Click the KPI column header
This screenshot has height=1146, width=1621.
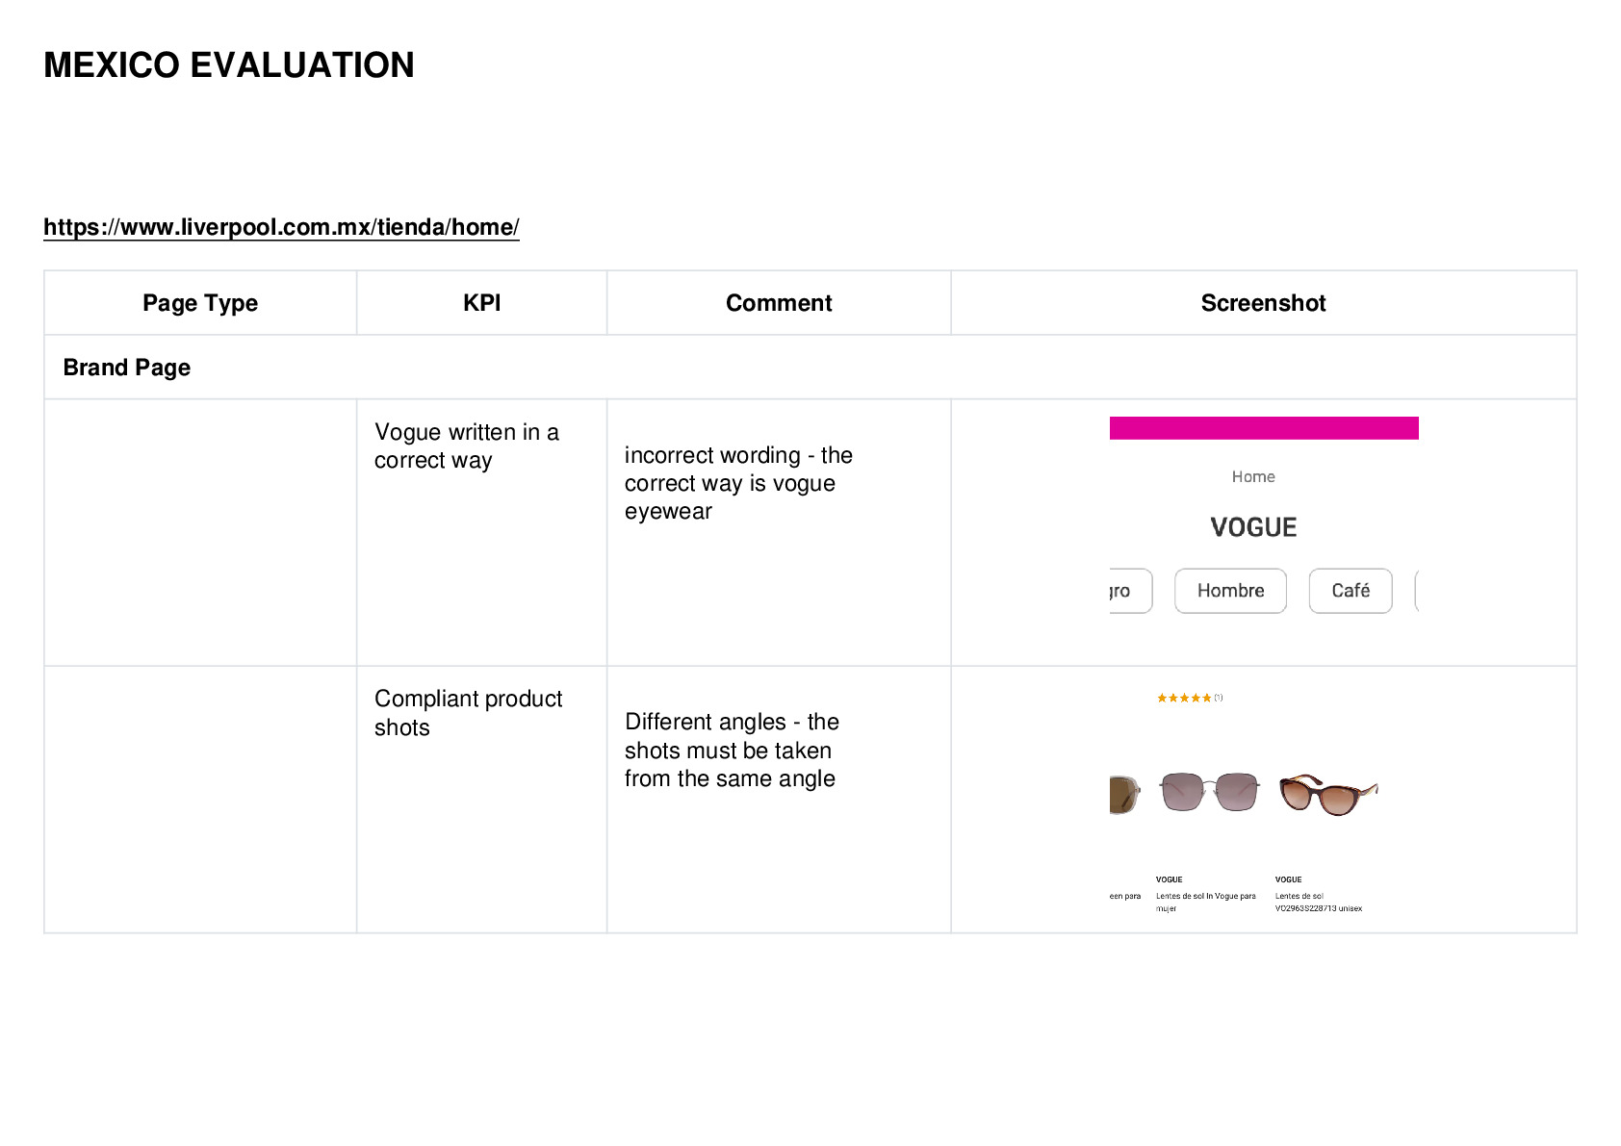(x=482, y=303)
